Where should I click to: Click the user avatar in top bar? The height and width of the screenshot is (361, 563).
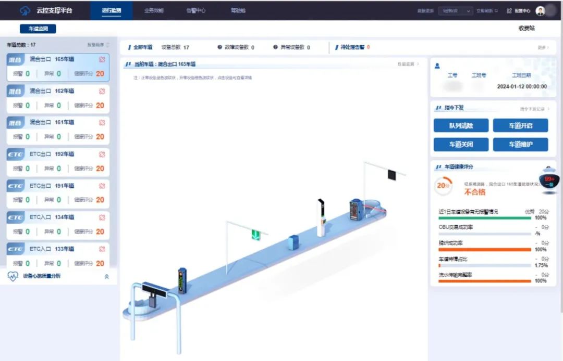point(540,11)
